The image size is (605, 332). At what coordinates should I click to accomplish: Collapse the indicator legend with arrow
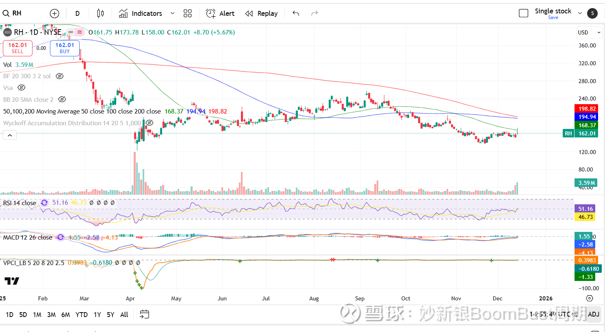(x=10, y=135)
